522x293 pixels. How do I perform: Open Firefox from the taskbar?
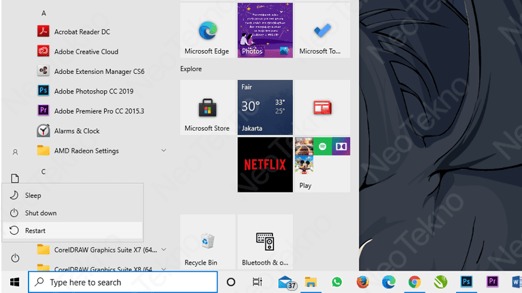click(x=362, y=282)
